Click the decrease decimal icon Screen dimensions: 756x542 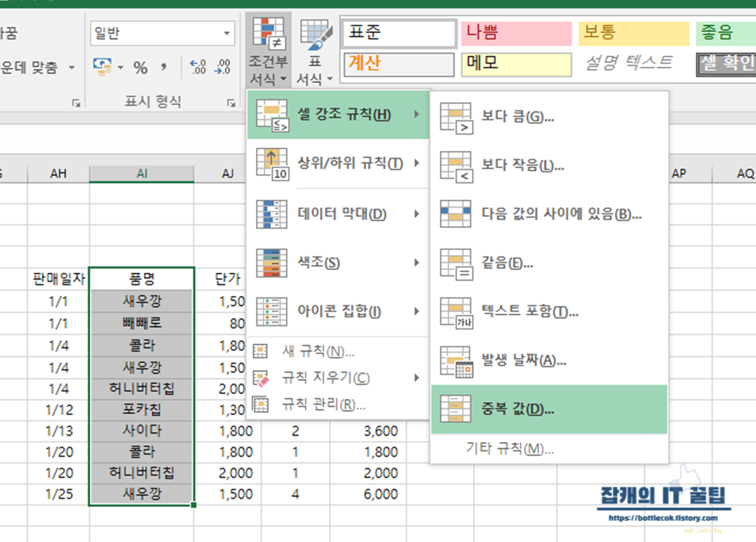[223, 67]
